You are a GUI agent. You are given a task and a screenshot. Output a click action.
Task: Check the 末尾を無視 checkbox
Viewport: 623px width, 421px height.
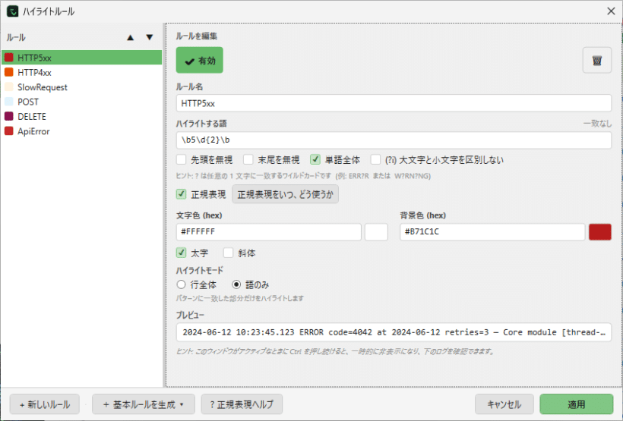click(248, 159)
